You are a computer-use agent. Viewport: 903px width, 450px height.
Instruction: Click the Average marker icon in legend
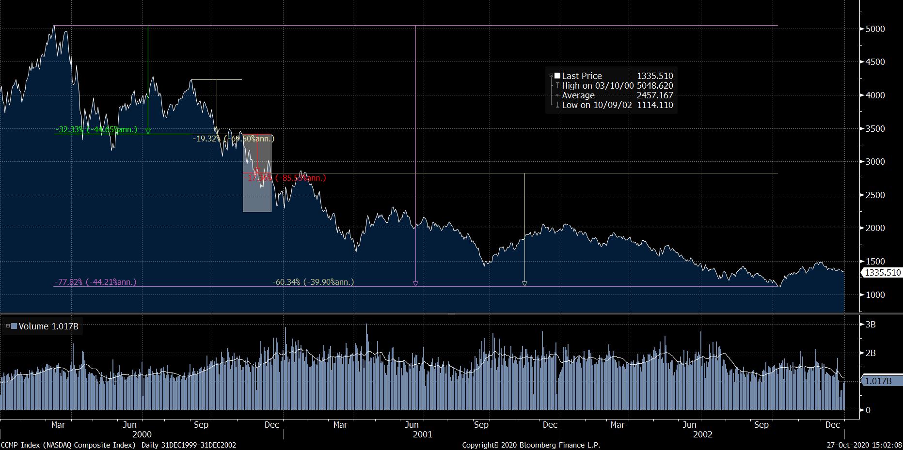pos(557,95)
